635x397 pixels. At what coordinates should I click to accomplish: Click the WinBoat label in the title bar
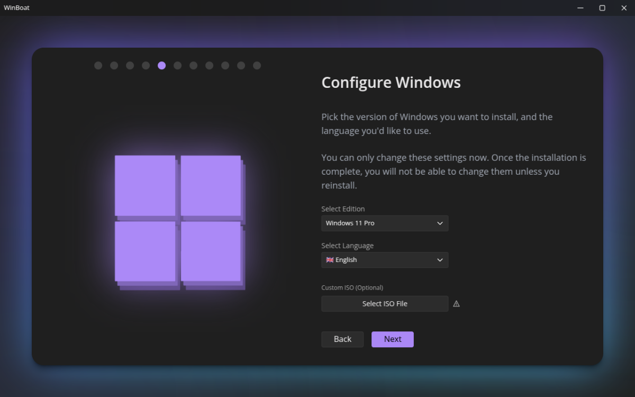16,7
